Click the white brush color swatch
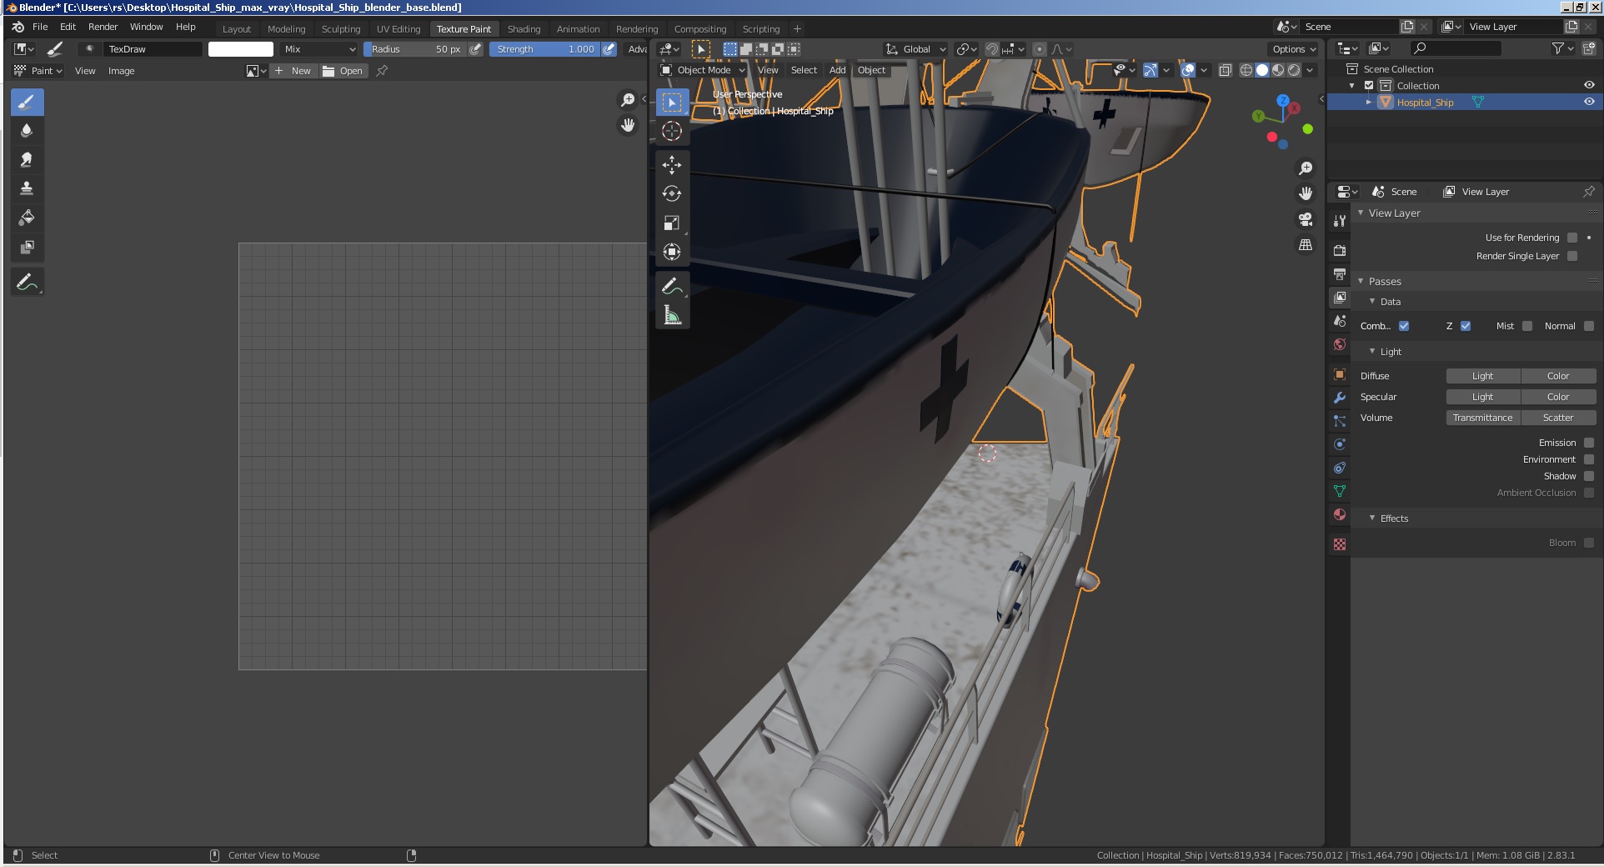Viewport: 1604px width, 867px height. 241,49
